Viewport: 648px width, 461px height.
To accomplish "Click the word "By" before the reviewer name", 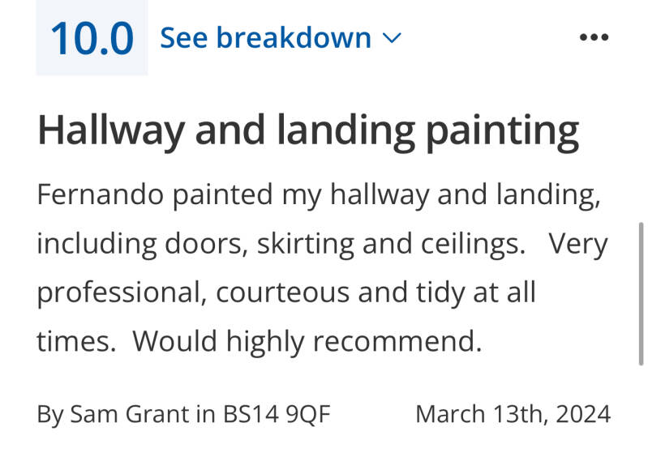I will pyautogui.click(x=49, y=414).
